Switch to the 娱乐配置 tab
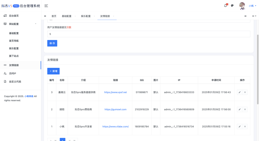This screenshot has width=259, height=141. 86,16
